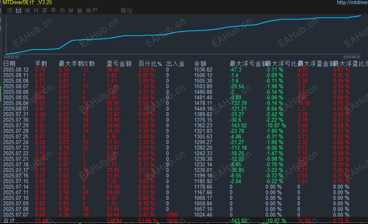Select the 2025.08.07 date cell
The image size is (368, 224).
(16, 86)
